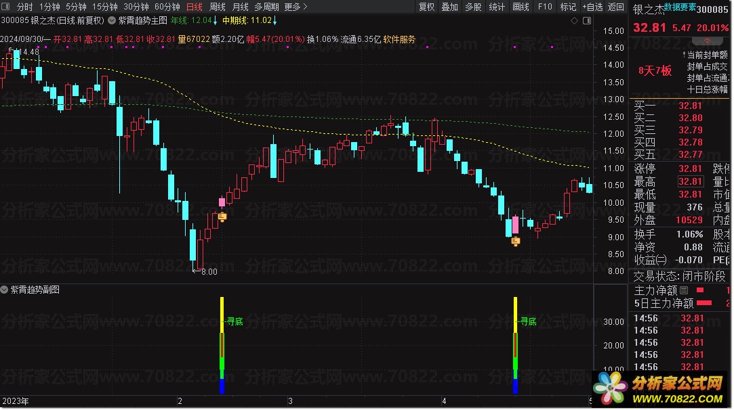Click the 买二 bid price 32.80
734x410 pixels.
690,118
